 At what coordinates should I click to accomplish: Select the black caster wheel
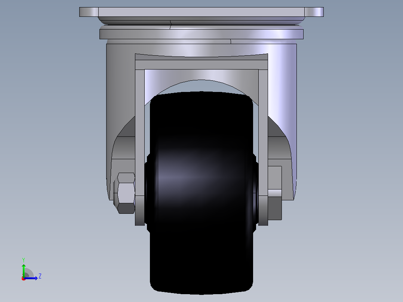201,193
